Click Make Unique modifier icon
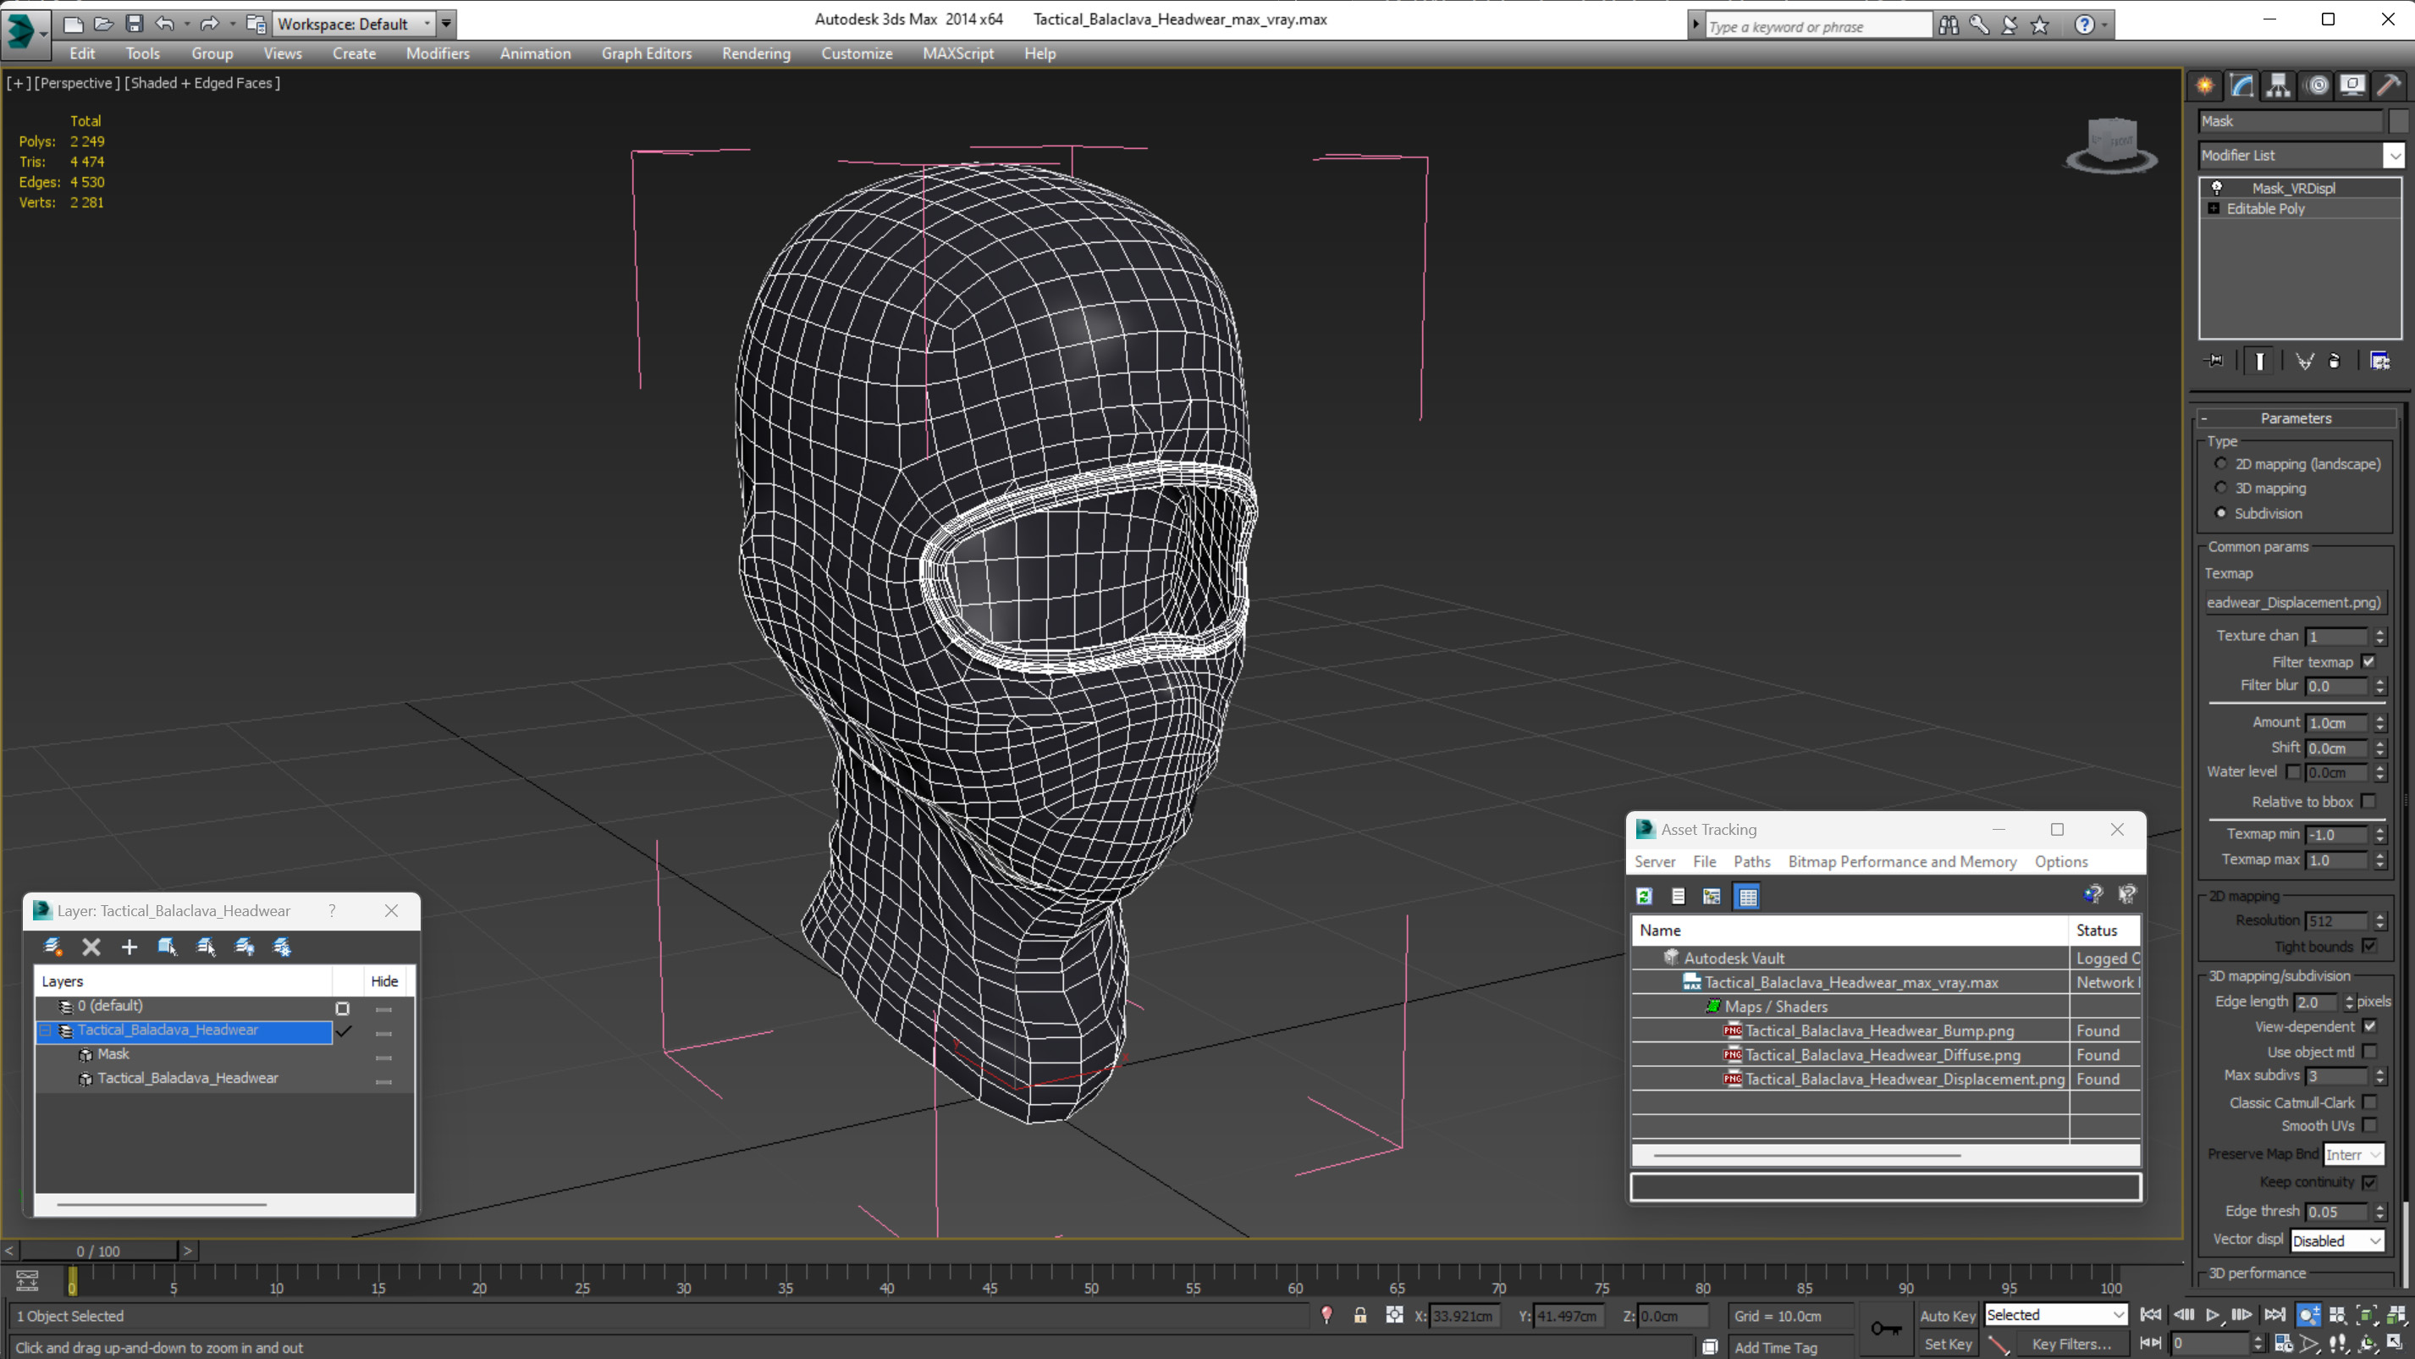 [2304, 360]
